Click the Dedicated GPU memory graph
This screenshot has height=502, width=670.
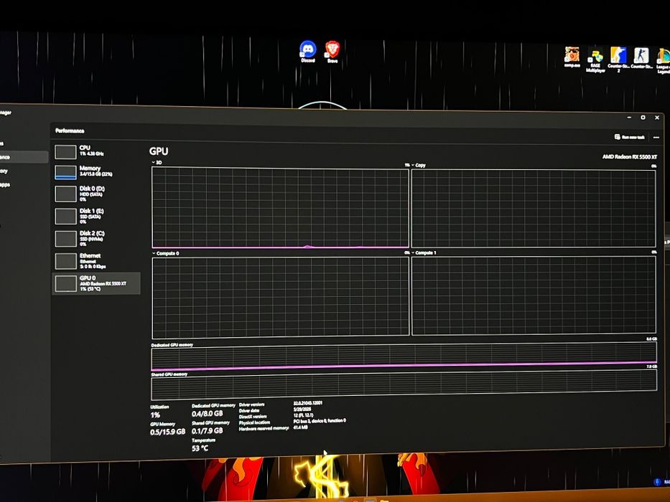coord(404,356)
